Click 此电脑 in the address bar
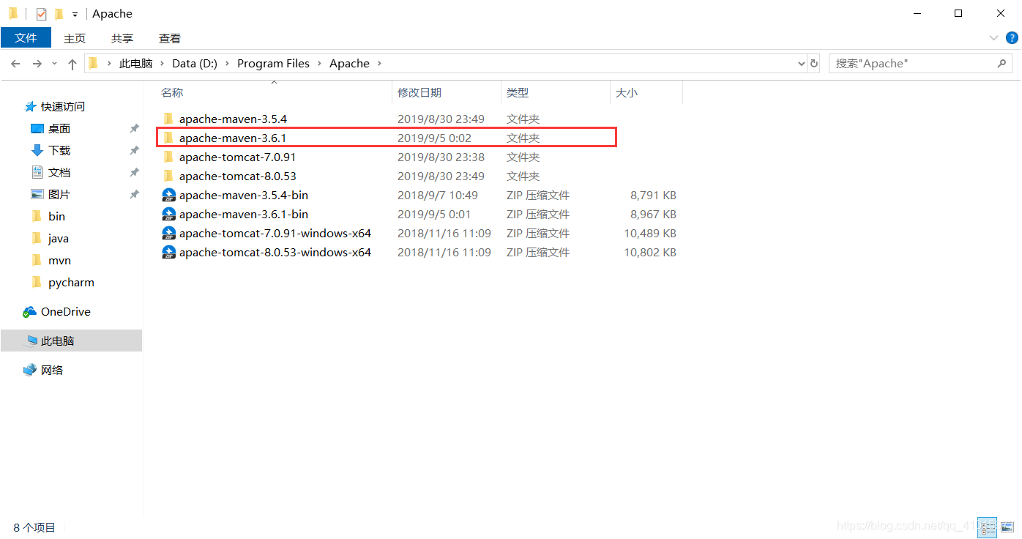The image size is (1022, 539). 135,64
